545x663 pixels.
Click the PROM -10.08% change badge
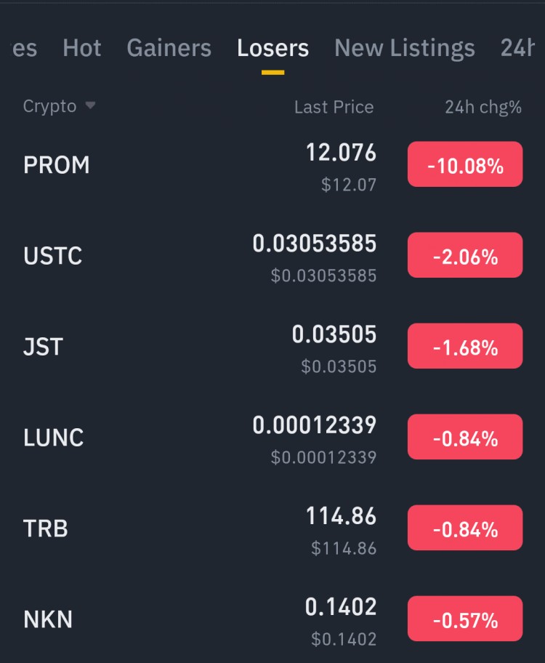click(464, 165)
